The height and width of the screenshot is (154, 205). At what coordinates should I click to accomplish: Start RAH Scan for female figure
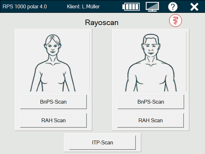(53, 120)
